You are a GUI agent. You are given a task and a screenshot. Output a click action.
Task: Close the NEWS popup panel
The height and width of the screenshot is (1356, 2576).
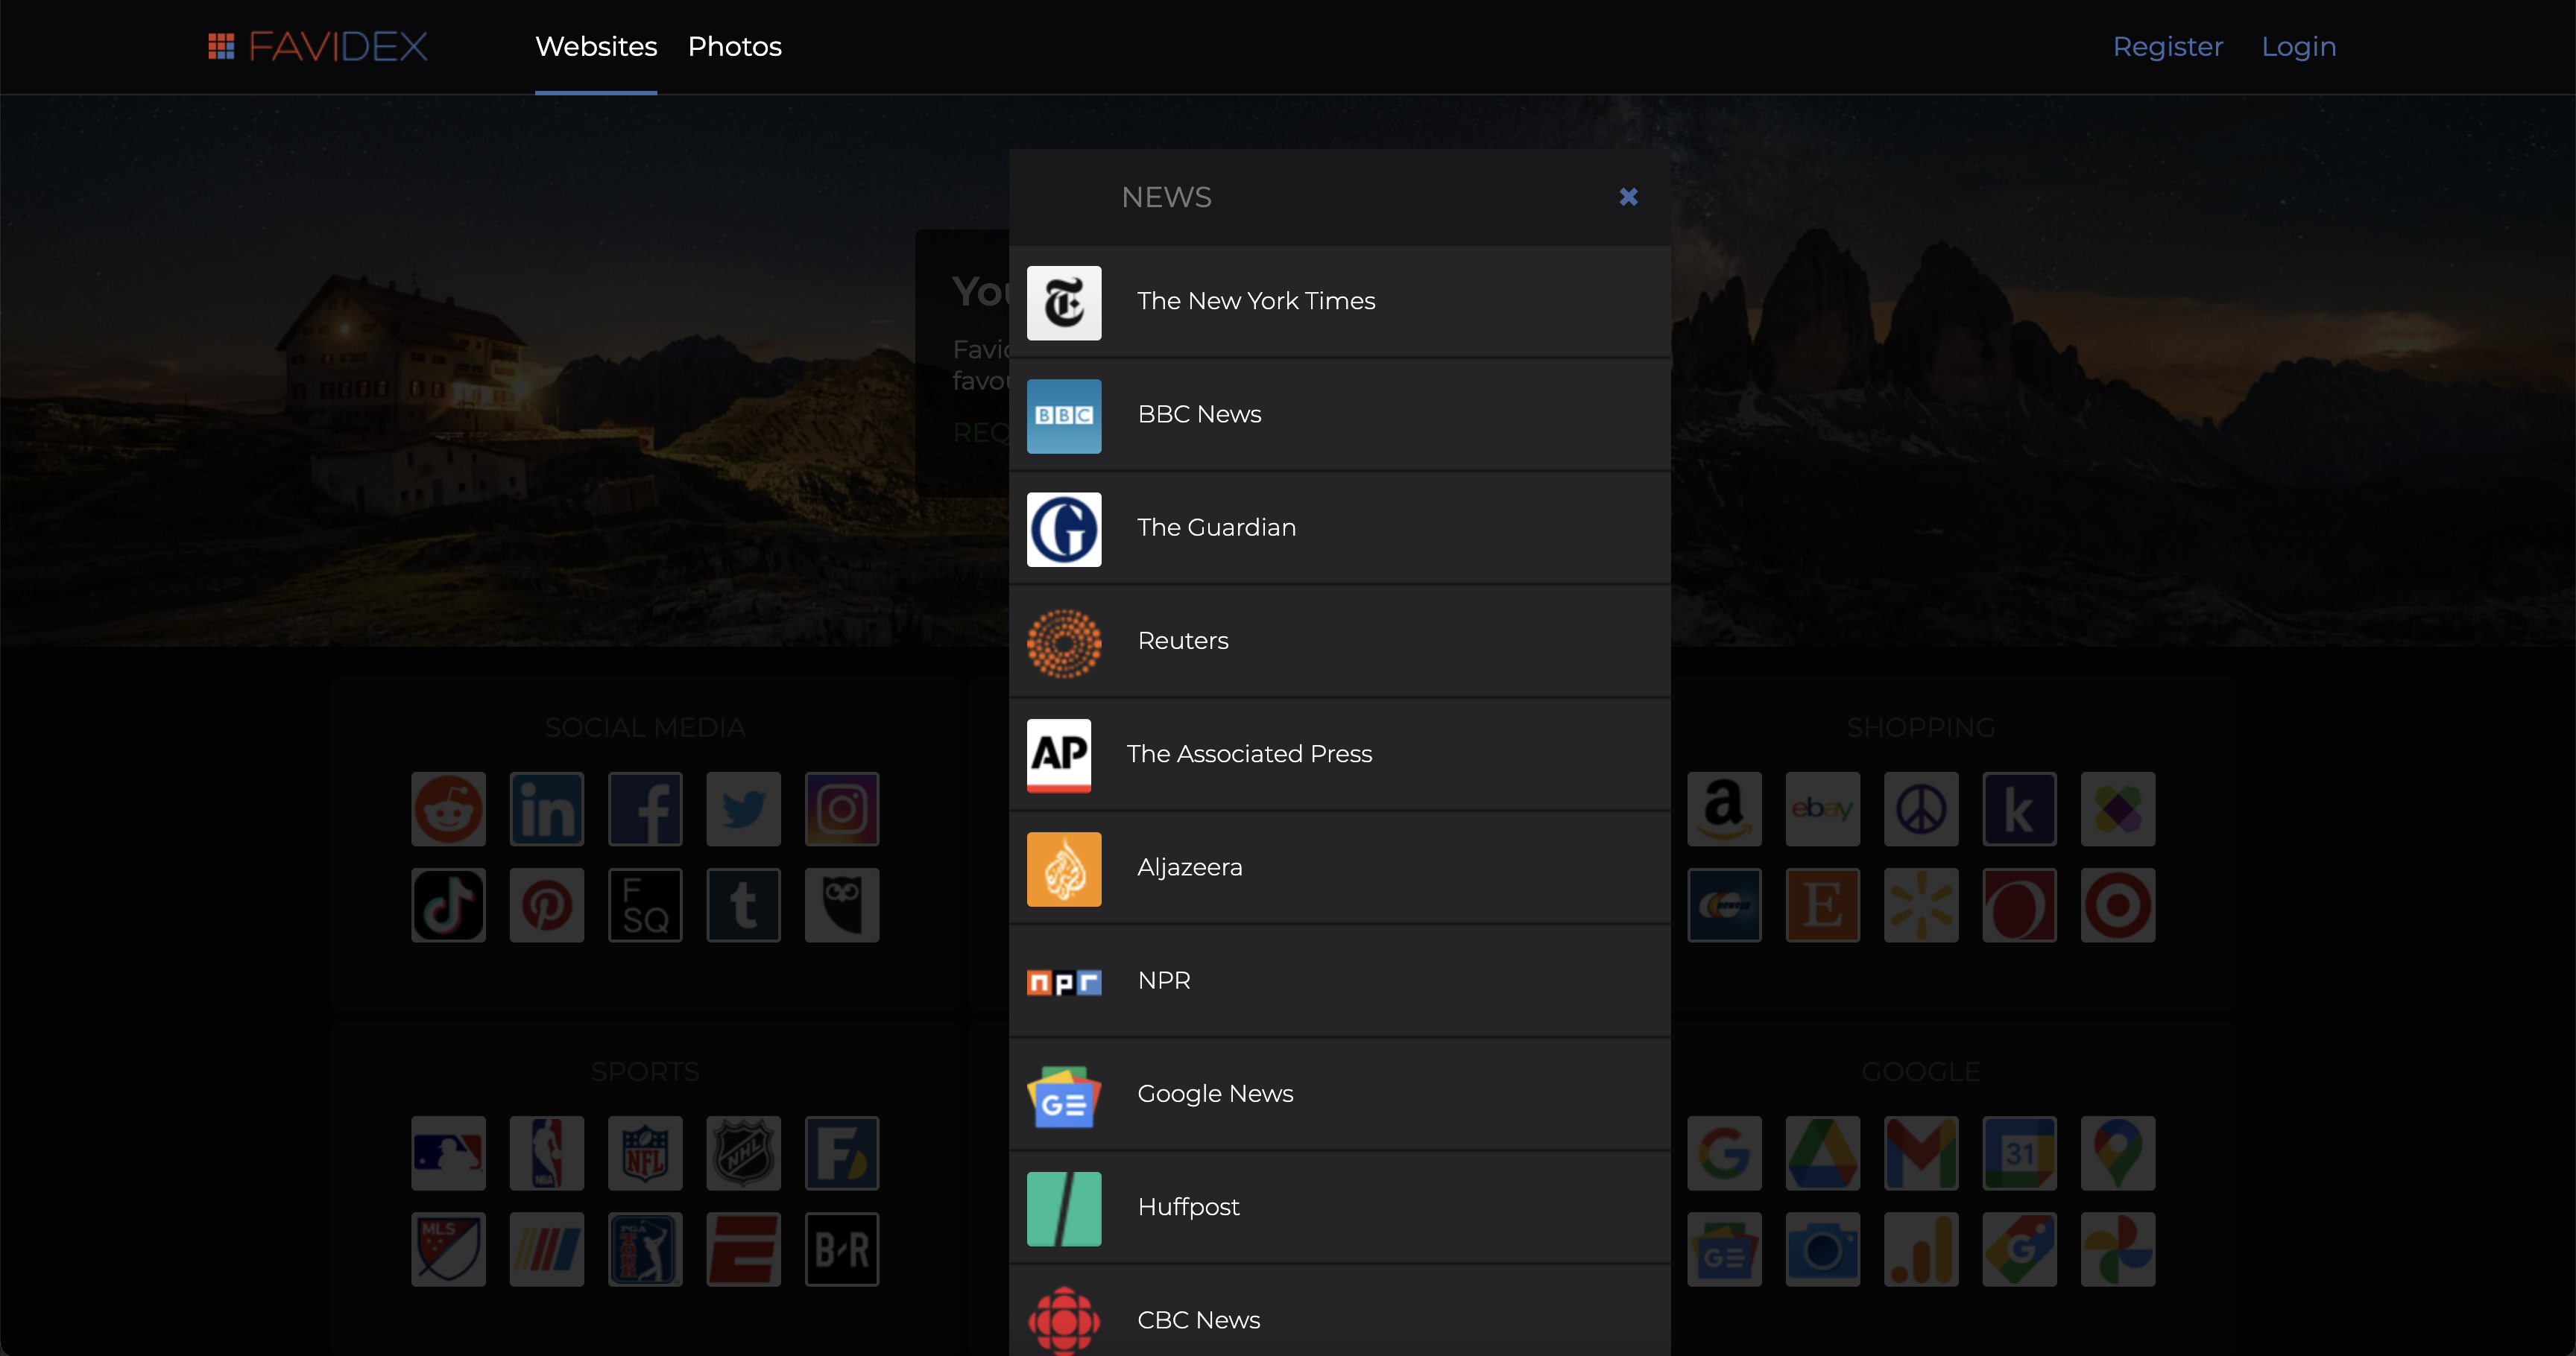(x=1628, y=197)
